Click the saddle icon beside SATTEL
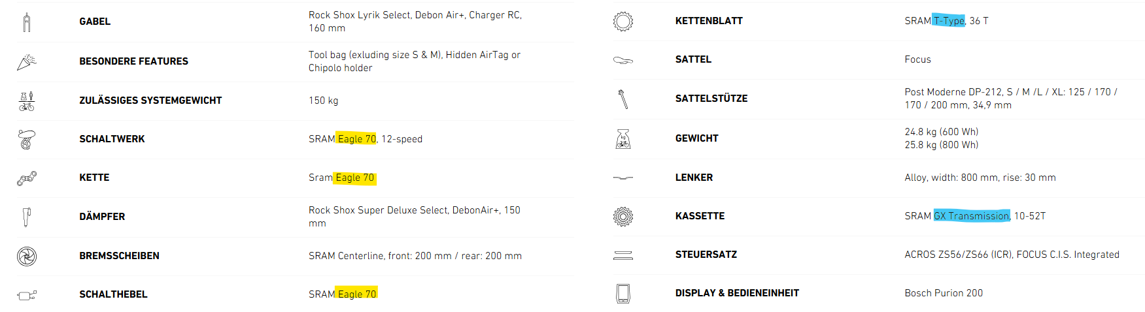 click(623, 60)
